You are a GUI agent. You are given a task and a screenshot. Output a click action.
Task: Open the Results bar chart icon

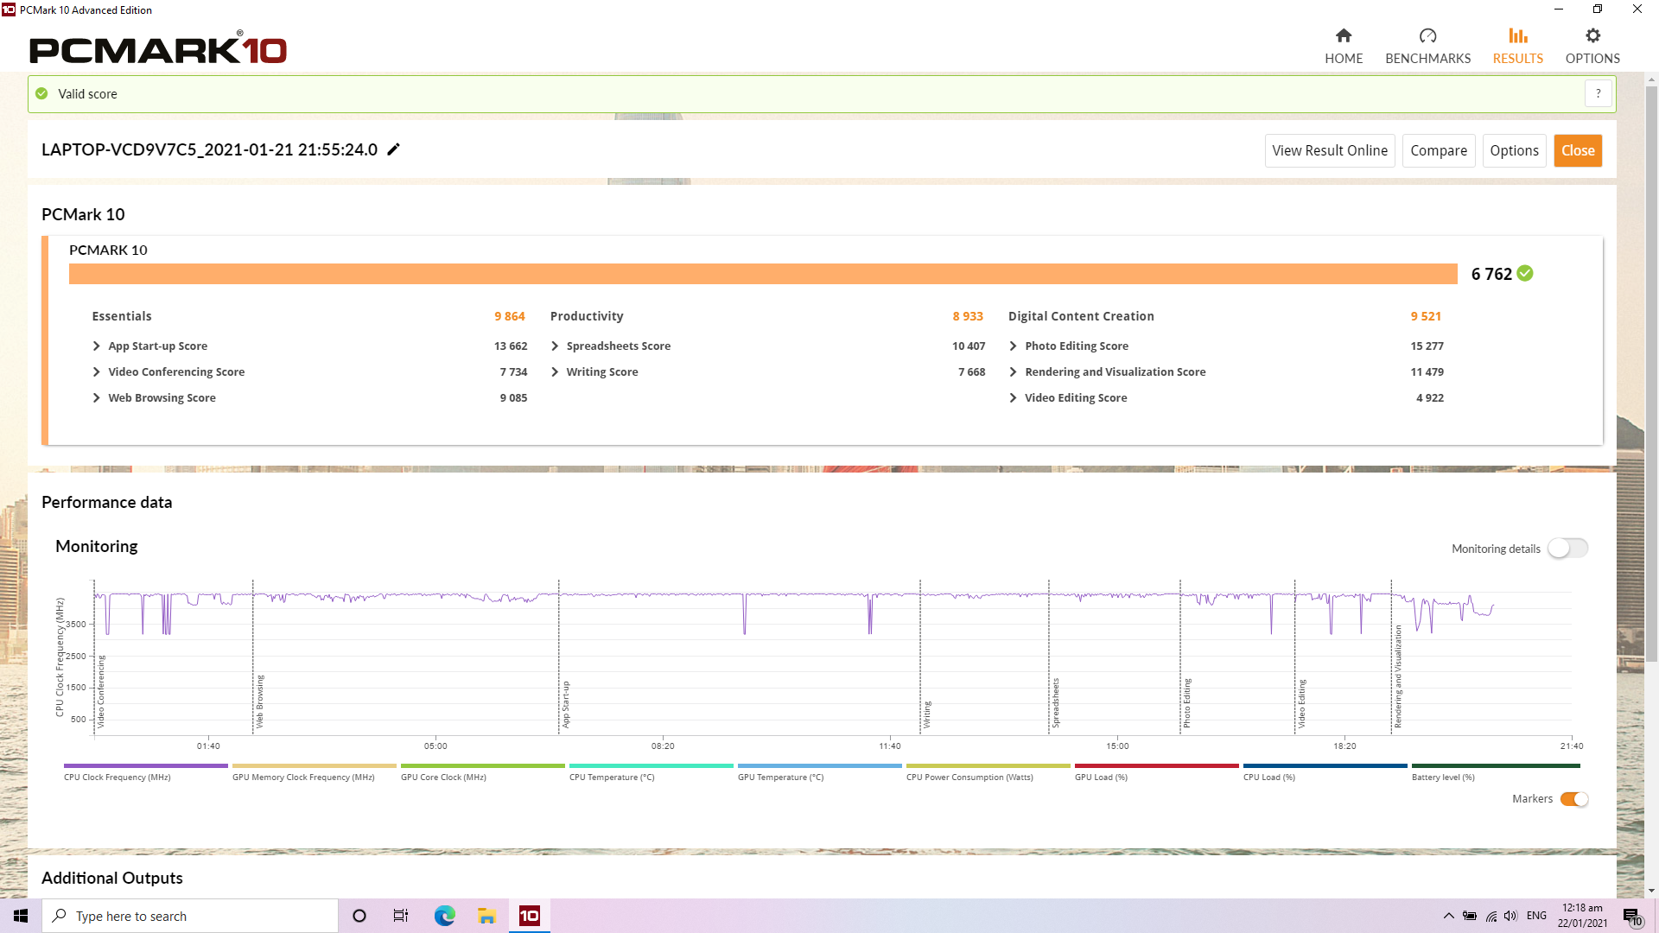[x=1518, y=35]
